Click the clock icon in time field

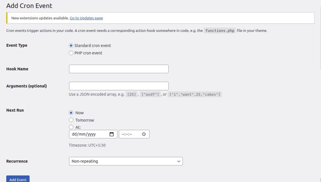point(144,134)
